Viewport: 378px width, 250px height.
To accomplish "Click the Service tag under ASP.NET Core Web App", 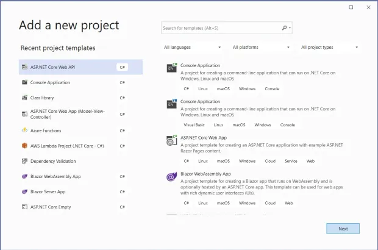I will tap(291, 161).
